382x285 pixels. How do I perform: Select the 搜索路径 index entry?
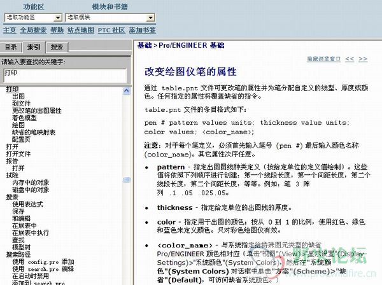coord(18,254)
